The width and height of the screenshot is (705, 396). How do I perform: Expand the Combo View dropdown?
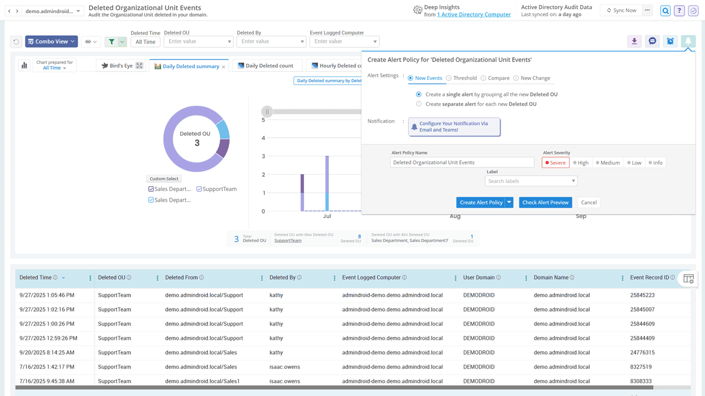pos(51,41)
